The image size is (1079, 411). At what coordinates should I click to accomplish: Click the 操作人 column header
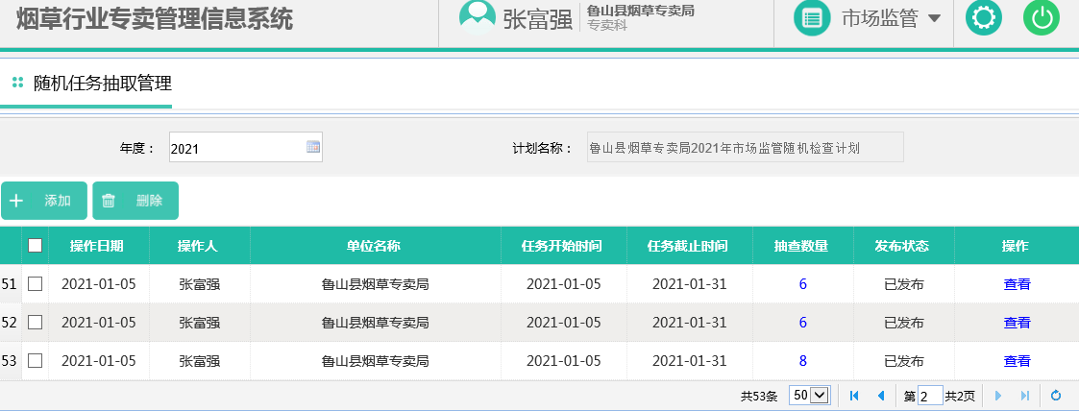coord(198,246)
